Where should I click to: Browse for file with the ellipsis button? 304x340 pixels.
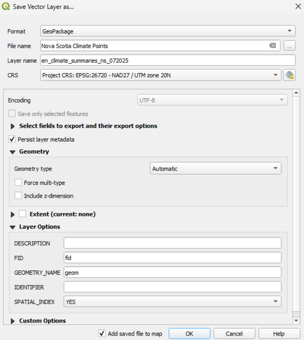click(289, 45)
